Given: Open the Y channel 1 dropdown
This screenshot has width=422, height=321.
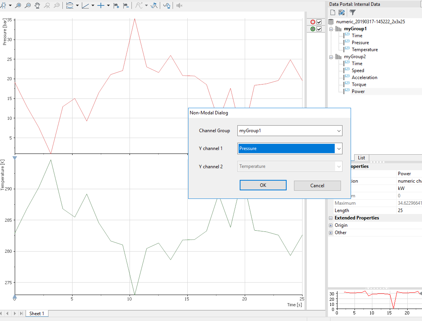Looking at the screenshot, I should 339,148.
